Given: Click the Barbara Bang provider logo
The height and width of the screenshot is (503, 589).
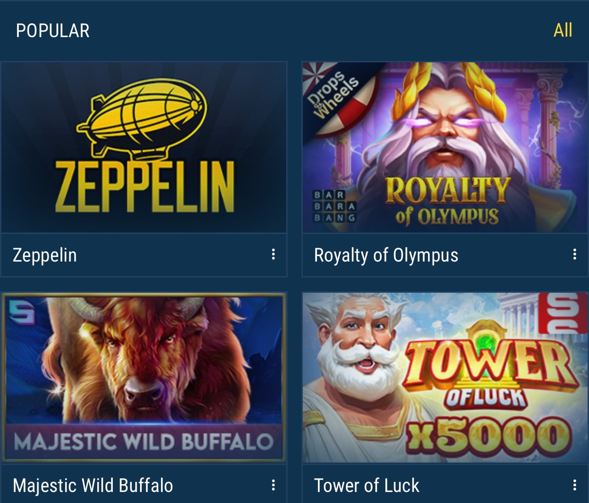Looking at the screenshot, I should click(x=334, y=206).
